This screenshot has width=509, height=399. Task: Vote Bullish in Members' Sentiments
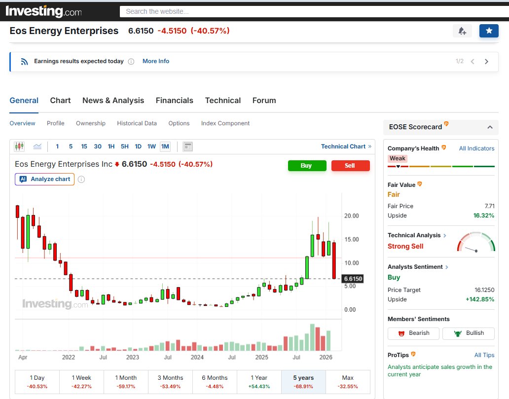point(469,333)
